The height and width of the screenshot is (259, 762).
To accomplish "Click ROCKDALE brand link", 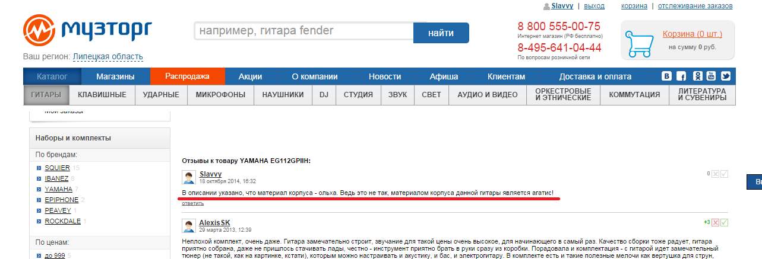I will [x=62, y=222].
